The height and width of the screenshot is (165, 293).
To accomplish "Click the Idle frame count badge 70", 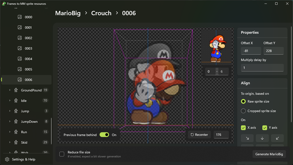I will click(45, 100).
